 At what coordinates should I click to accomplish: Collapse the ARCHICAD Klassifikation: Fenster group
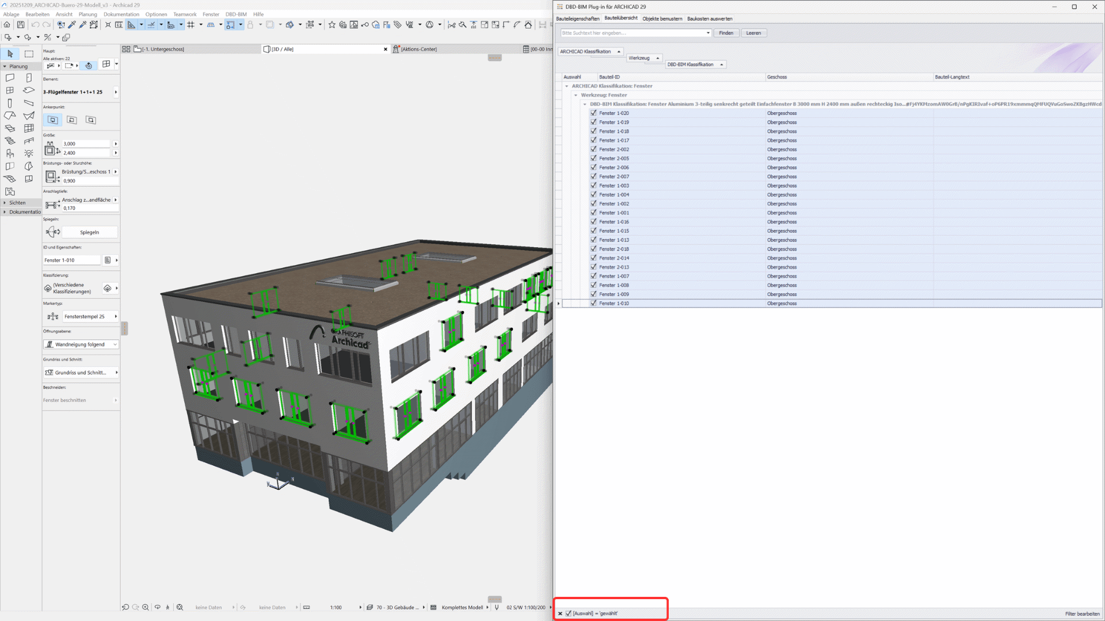[x=567, y=86]
